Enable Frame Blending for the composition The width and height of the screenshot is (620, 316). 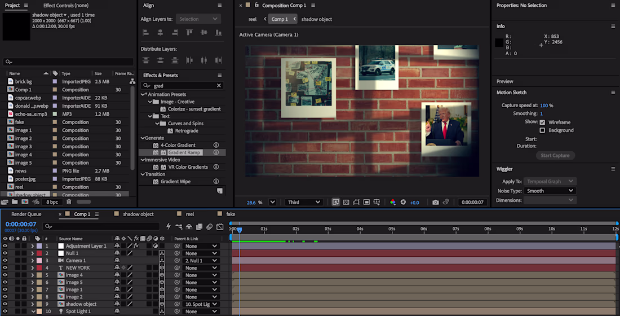click(x=200, y=226)
